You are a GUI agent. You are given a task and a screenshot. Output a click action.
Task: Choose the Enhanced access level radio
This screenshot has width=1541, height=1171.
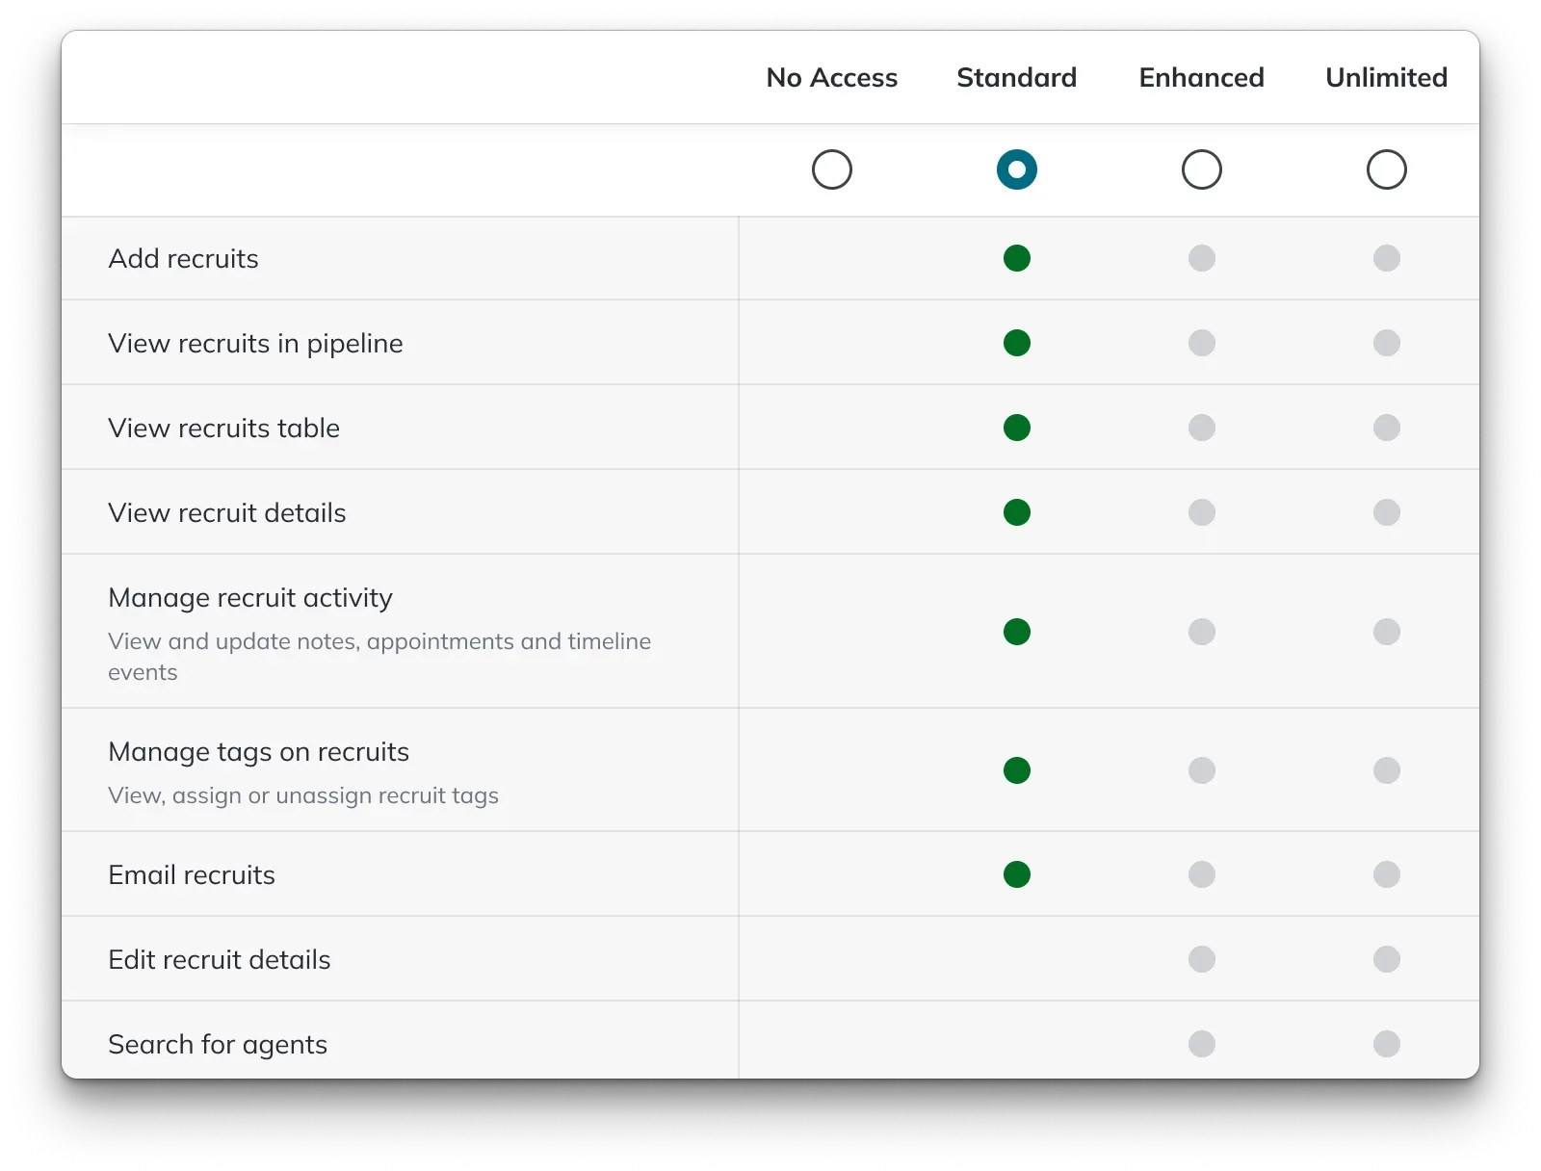click(x=1202, y=169)
